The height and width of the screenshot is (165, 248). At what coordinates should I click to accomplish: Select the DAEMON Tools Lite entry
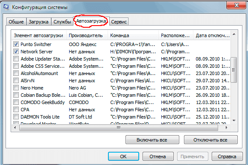tap(40, 117)
